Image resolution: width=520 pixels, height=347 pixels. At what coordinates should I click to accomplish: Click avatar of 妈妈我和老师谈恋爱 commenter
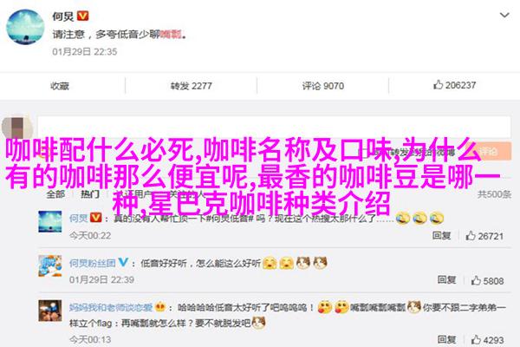point(50,311)
